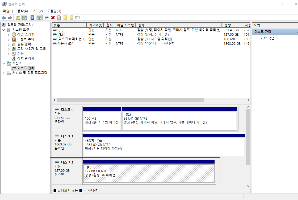This screenshot has width=298, height=200.
Task: Click the folder with green up-arrow icon
Action: (x=65, y=18)
